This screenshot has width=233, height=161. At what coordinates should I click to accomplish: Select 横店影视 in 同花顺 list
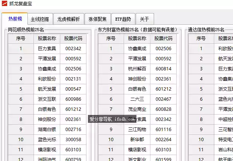[47, 149]
